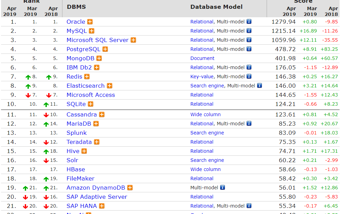Image resolution: width=345 pixels, height=214 pixels.
Task: Open the Splunk DBMS link
Action: click(x=77, y=133)
